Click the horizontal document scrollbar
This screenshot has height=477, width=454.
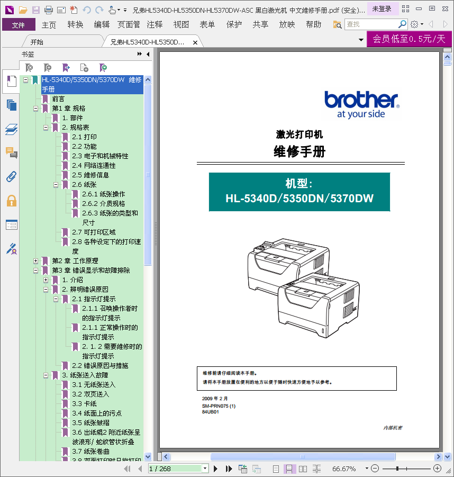coord(303,457)
